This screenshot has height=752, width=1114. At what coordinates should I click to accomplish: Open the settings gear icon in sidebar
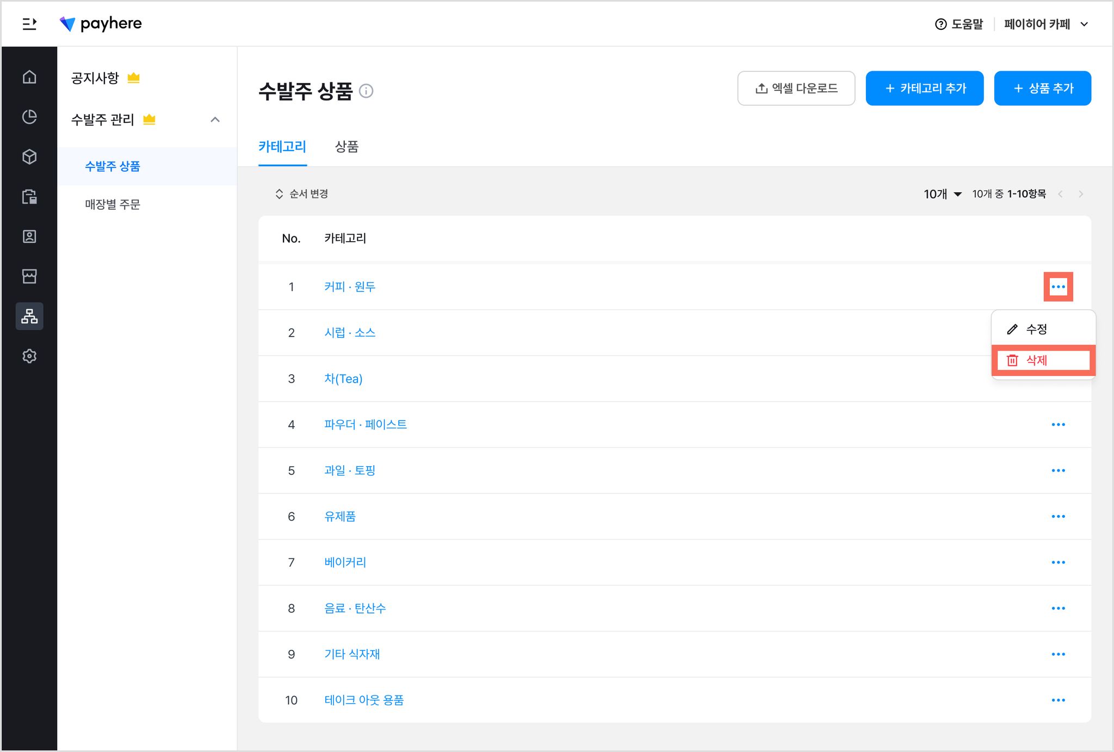click(x=29, y=356)
